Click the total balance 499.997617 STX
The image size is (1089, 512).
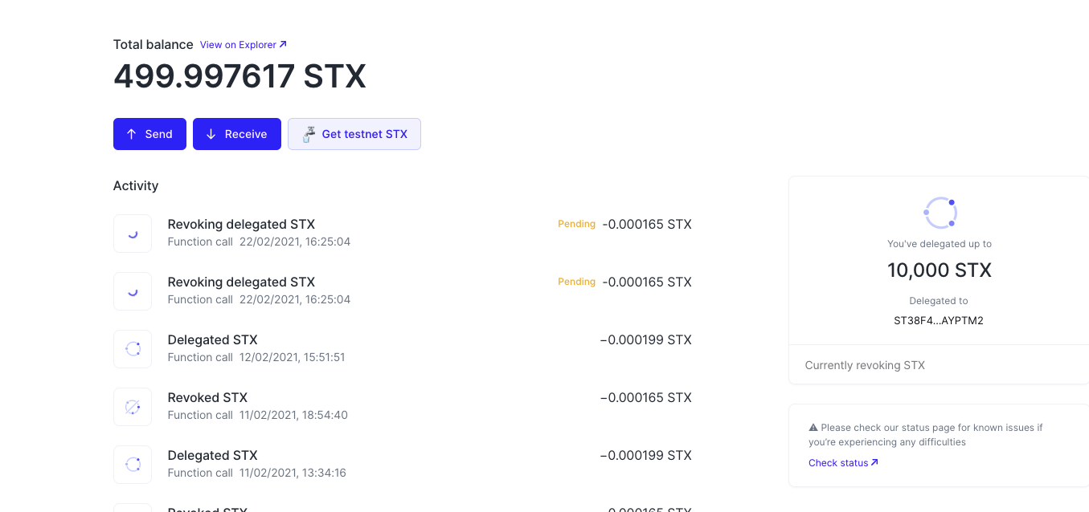239,75
